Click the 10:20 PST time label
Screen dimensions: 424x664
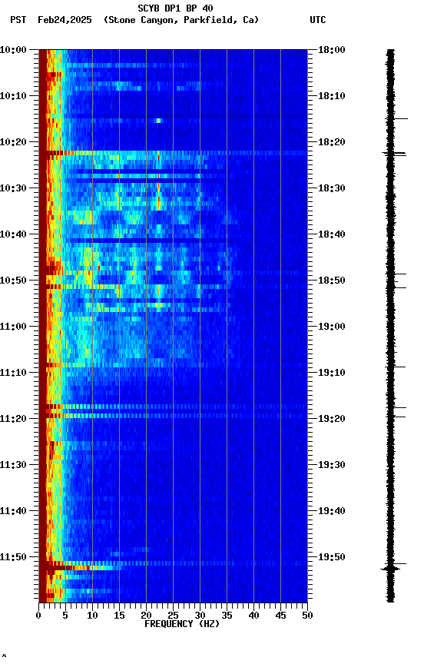pos(13,142)
